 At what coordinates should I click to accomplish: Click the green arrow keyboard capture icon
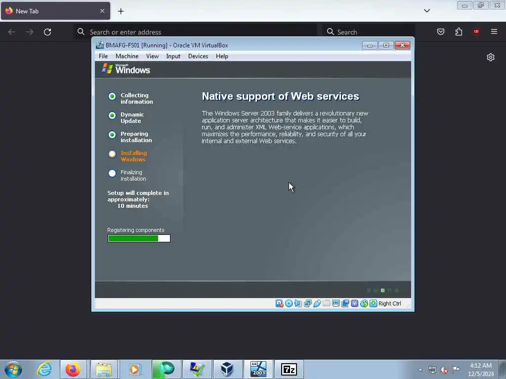(x=374, y=303)
